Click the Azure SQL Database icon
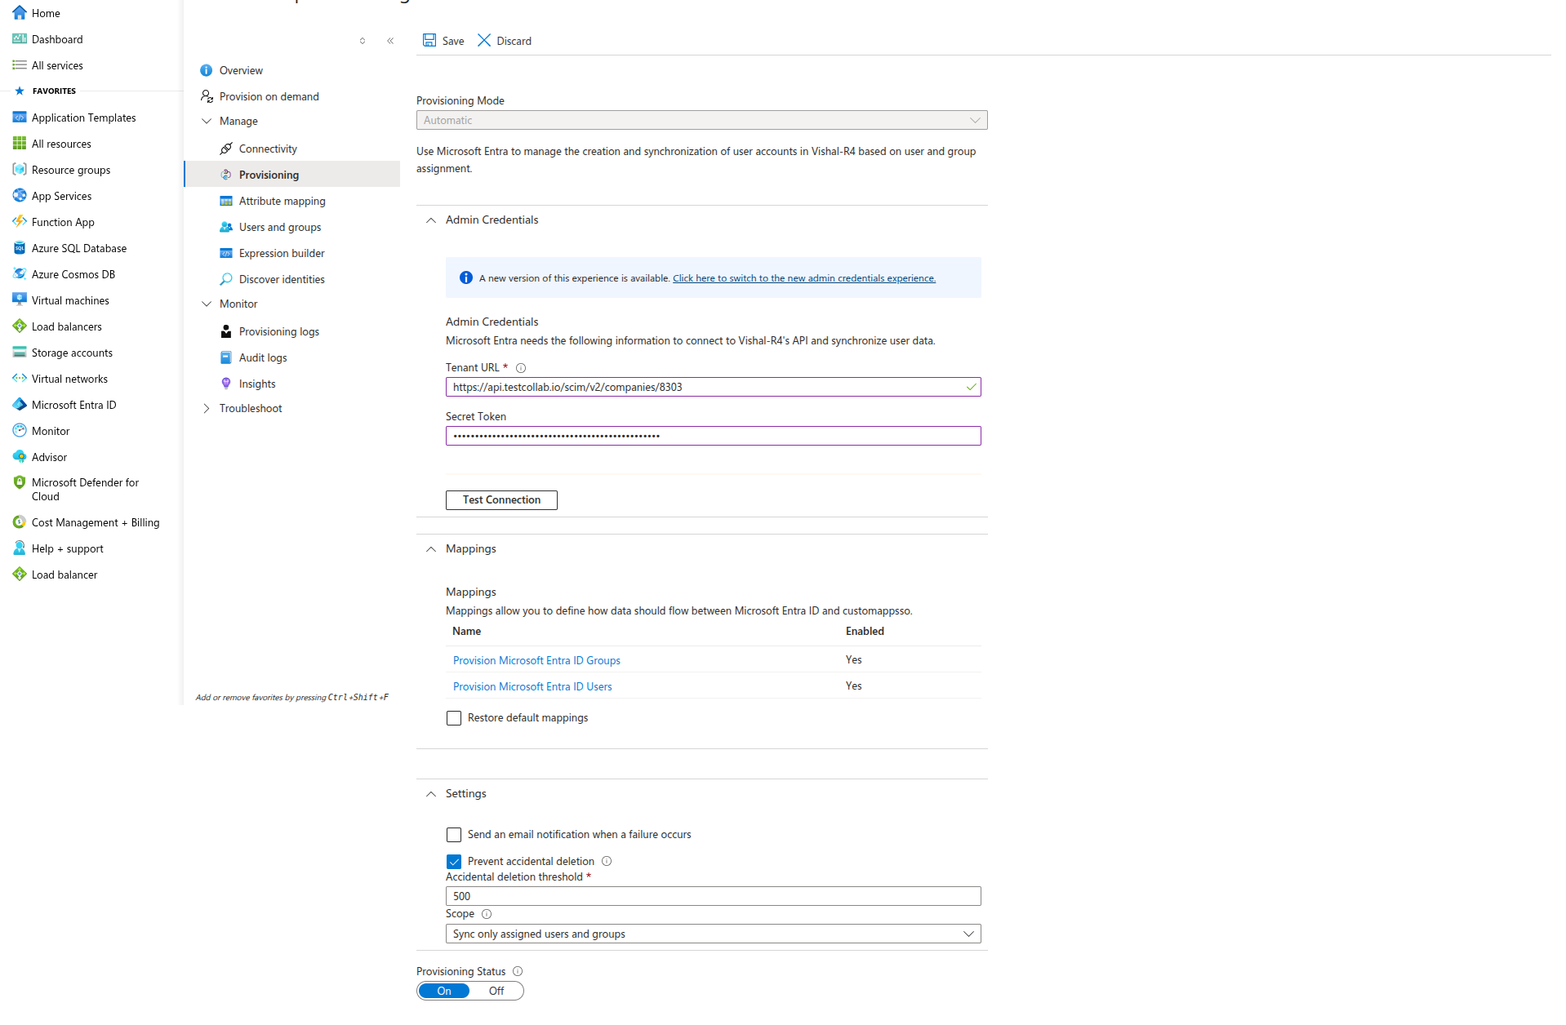The width and height of the screenshot is (1566, 1025). (x=20, y=247)
